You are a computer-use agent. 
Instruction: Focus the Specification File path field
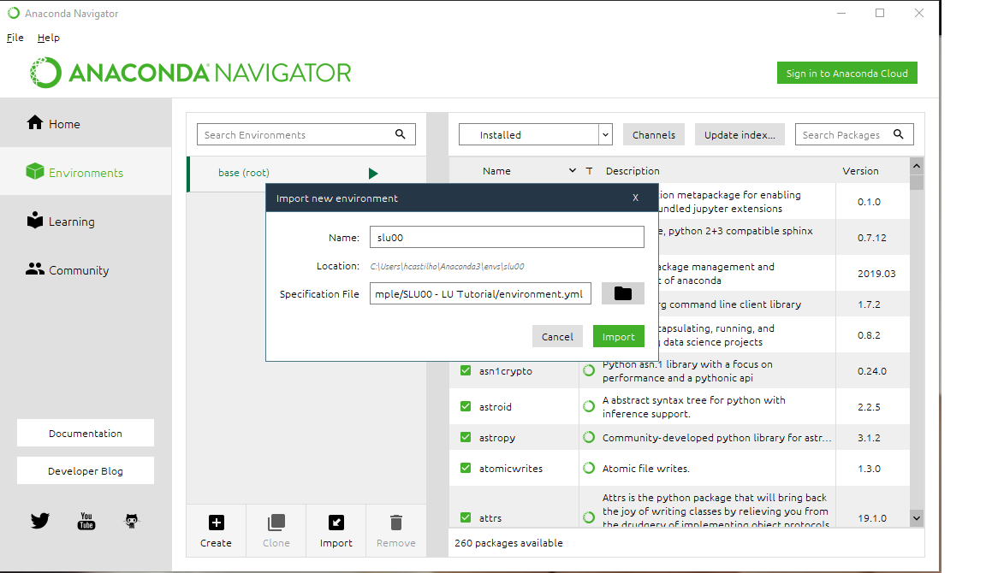pos(480,293)
